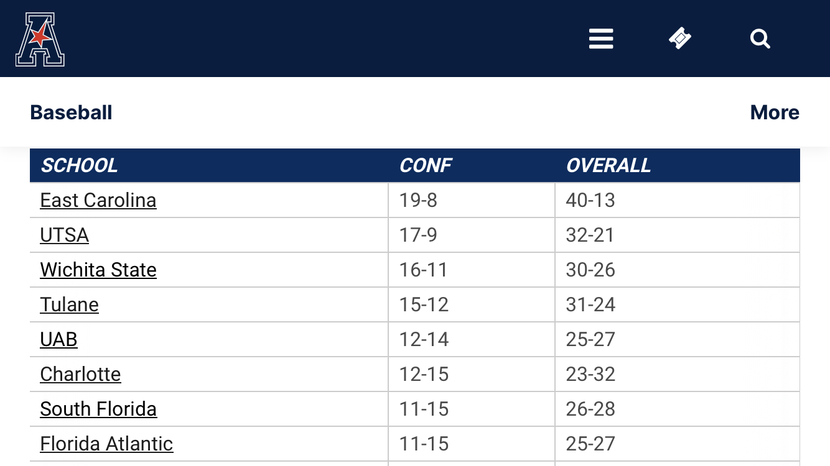830x466 pixels.
Task: Open the search magnifier icon
Action: click(x=760, y=39)
